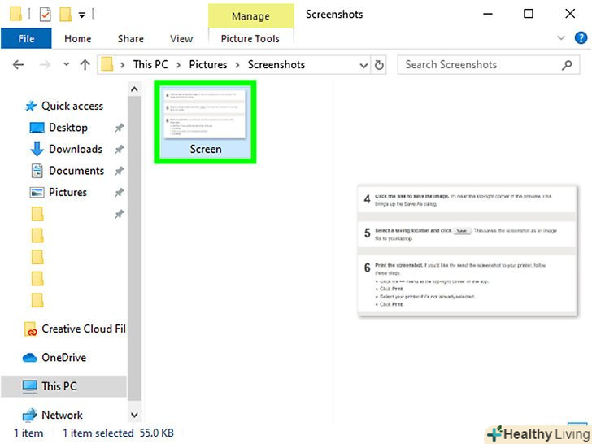Click the pin icon beside Pictures
Viewport: 592px width, 444px height.
(x=120, y=193)
